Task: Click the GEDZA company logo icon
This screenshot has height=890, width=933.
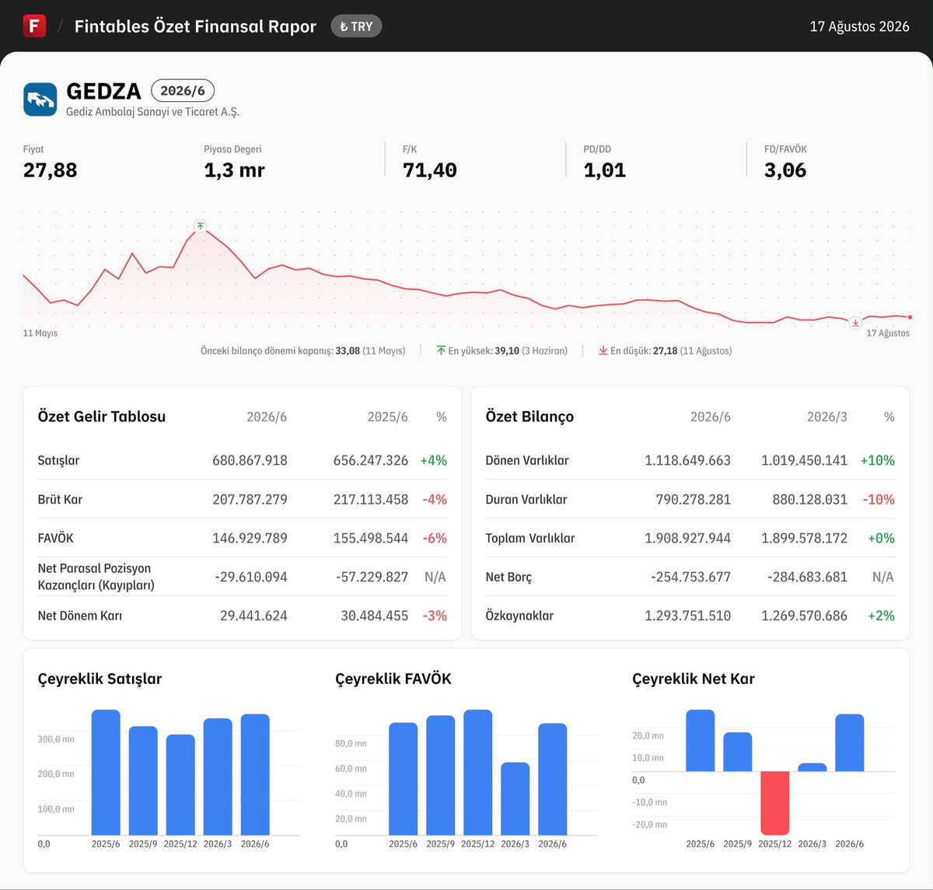Action: coord(40,99)
